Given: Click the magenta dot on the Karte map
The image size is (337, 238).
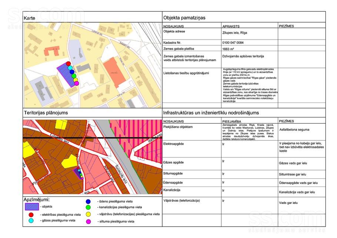Looking at the screenshot, I should pos(77,83).
